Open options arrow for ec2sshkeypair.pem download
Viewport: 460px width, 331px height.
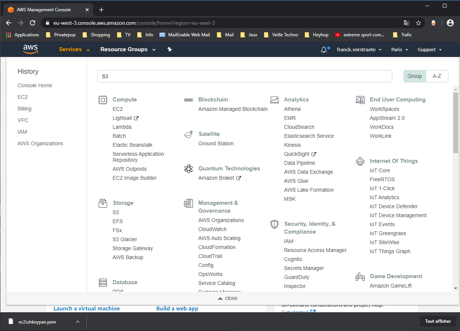coord(78,322)
